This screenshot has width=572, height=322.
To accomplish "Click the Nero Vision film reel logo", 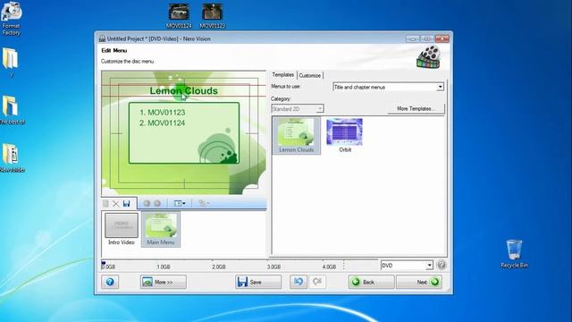I will pyautogui.click(x=429, y=57).
